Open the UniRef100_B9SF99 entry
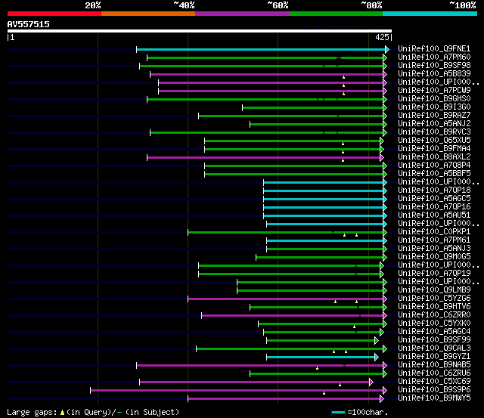The width and height of the screenshot is (484, 418). tap(434, 340)
